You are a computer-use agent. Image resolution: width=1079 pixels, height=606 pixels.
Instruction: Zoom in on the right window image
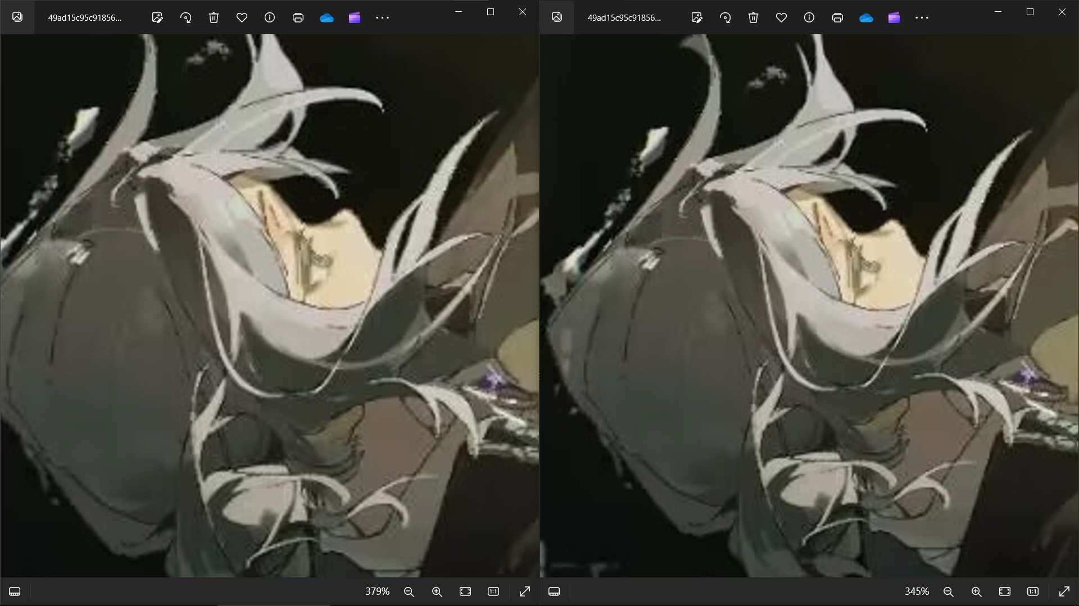coord(977,591)
